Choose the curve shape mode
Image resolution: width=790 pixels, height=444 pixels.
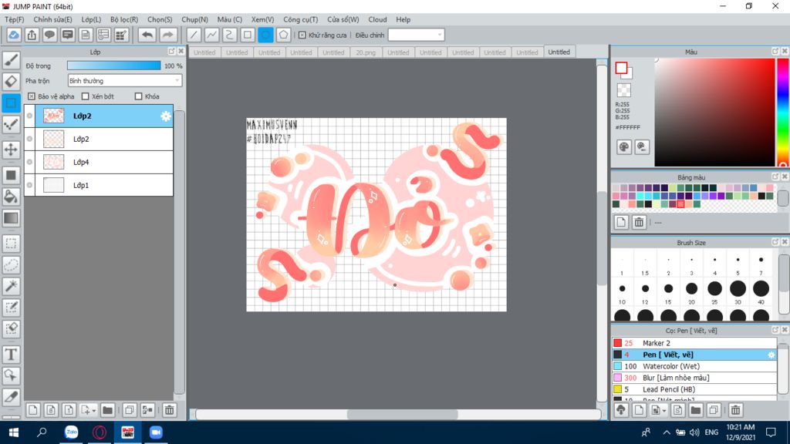click(229, 35)
